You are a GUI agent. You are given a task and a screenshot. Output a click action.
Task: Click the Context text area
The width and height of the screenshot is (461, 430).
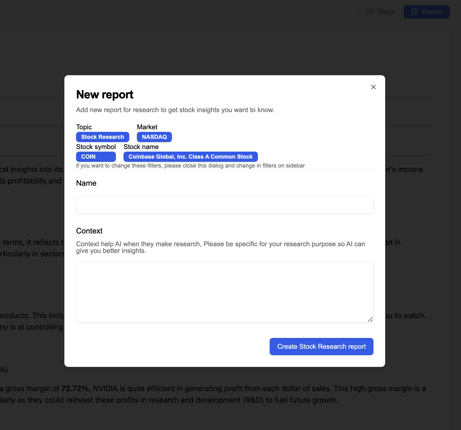point(225,292)
